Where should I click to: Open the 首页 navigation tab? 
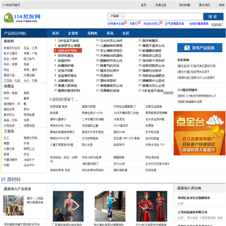(55, 33)
